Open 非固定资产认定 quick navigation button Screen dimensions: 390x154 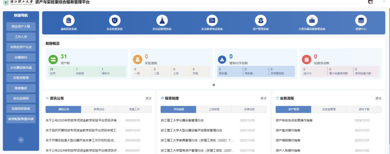[x=21, y=47]
